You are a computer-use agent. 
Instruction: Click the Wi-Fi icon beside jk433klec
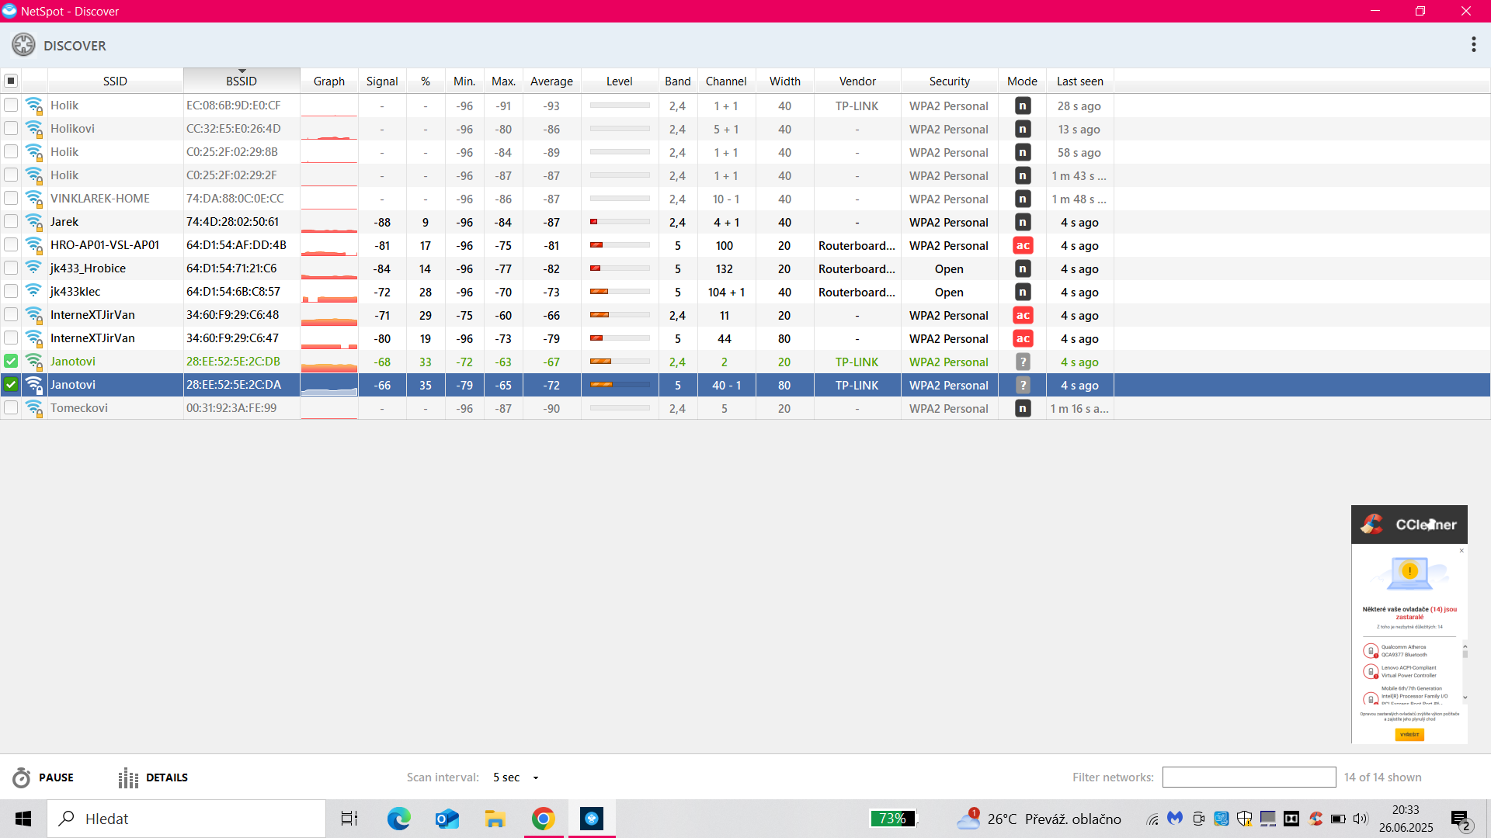tap(33, 291)
